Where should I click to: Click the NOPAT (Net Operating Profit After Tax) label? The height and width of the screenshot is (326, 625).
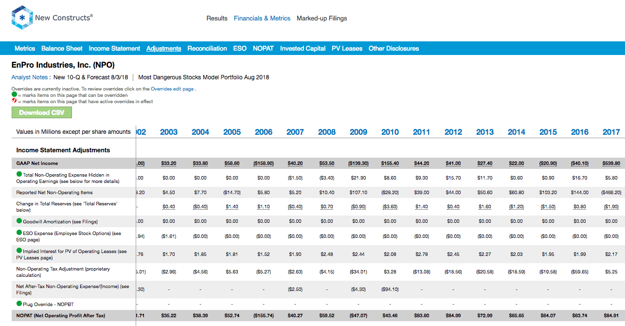(x=61, y=316)
